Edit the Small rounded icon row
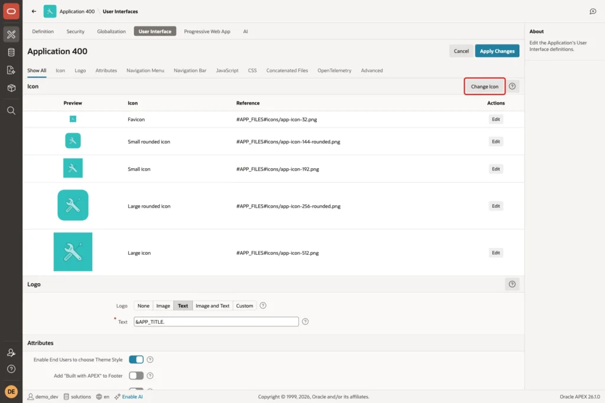This screenshot has width=605, height=403. (x=496, y=142)
